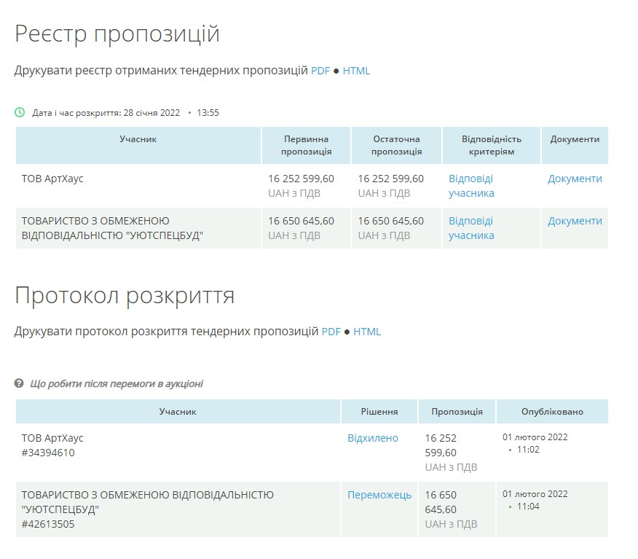Click the Відповідність критеріям column header
Screen dimensions: 638x559
pyautogui.click(x=492, y=145)
